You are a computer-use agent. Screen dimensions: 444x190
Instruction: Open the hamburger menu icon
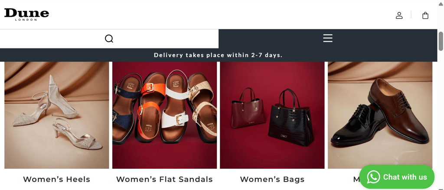pos(328,38)
